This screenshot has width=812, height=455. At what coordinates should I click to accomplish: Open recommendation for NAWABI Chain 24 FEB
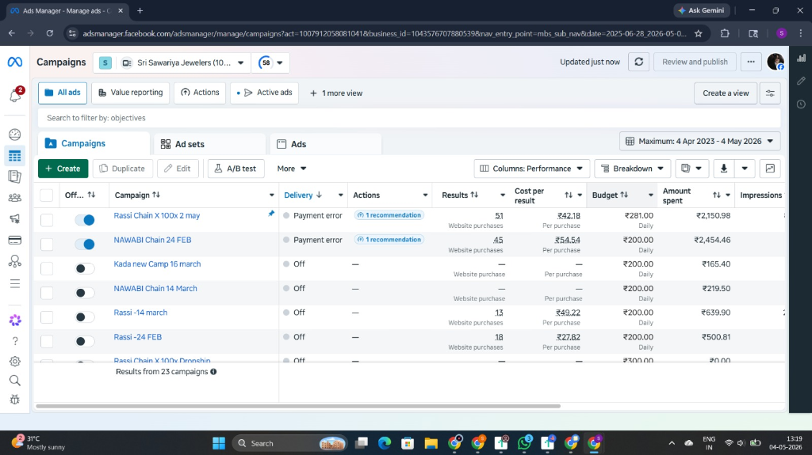click(389, 240)
